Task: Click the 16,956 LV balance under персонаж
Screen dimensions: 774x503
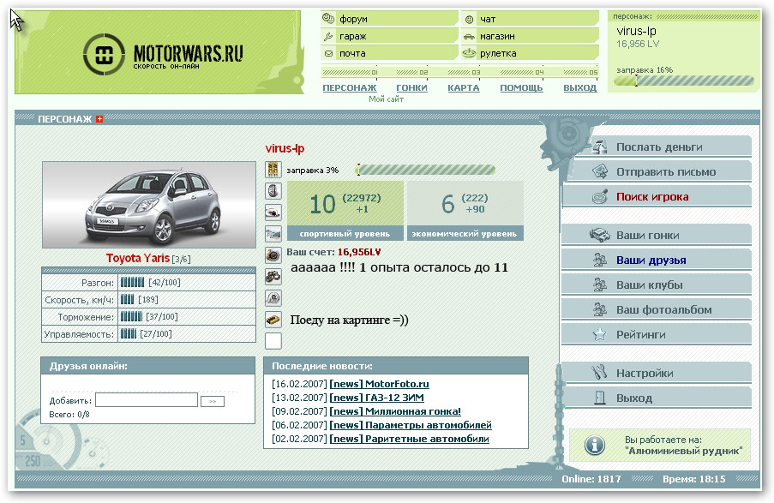Action: (x=638, y=44)
